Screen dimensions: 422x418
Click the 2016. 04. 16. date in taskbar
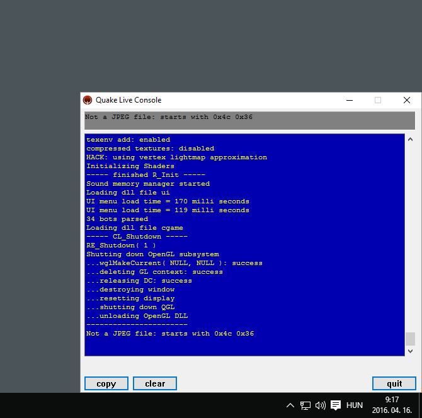(x=392, y=410)
